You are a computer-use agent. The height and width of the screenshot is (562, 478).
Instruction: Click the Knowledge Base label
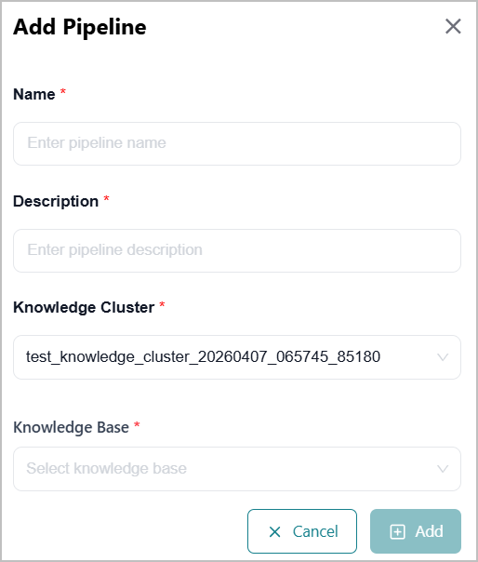point(71,427)
